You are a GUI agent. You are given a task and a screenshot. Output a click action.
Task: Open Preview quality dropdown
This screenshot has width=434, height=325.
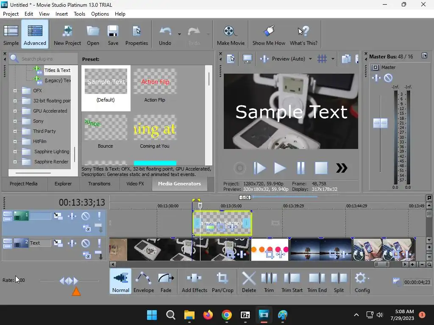[310, 59]
